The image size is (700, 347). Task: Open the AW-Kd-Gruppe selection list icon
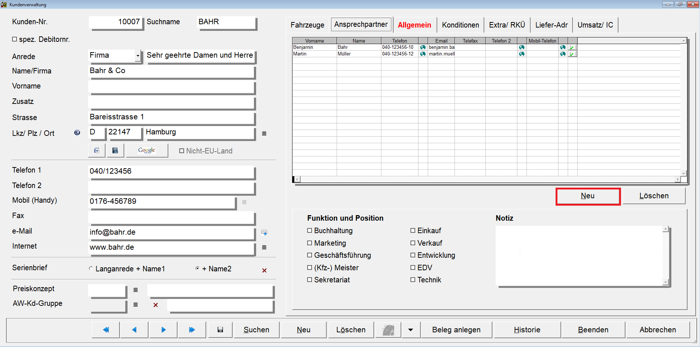tap(135, 305)
